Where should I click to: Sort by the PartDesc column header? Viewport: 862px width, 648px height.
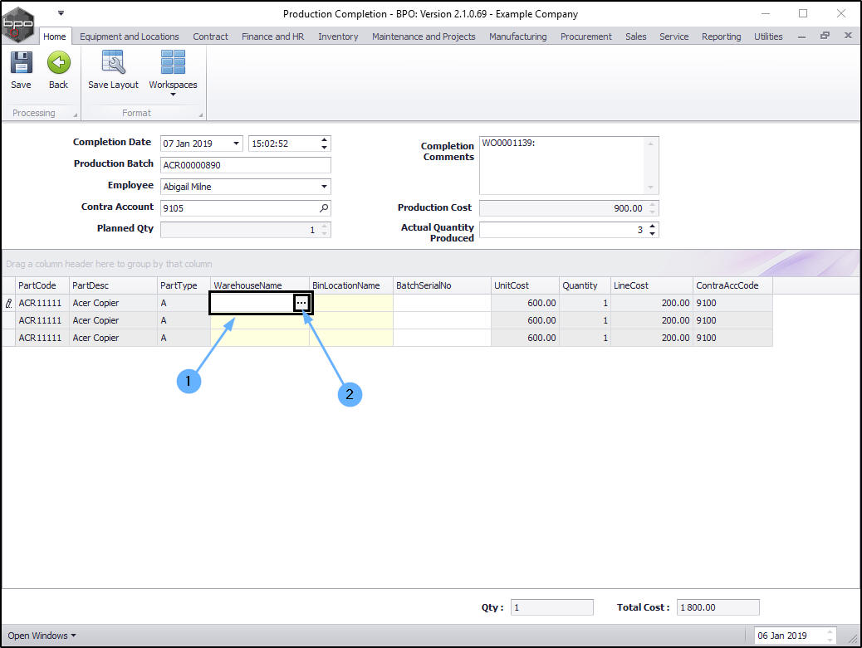[x=113, y=285]
